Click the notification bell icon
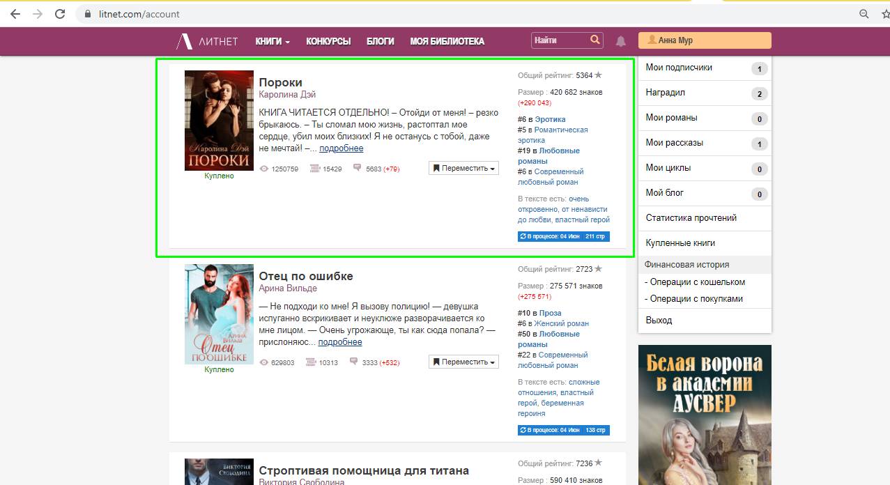 click(x=620, y=41)
